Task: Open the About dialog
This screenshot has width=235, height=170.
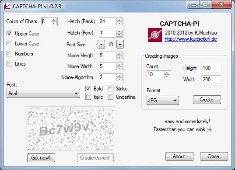Action: [x=179, y=156]
